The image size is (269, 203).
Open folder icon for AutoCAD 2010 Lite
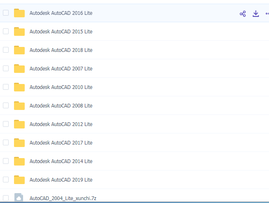coord(19,87)
